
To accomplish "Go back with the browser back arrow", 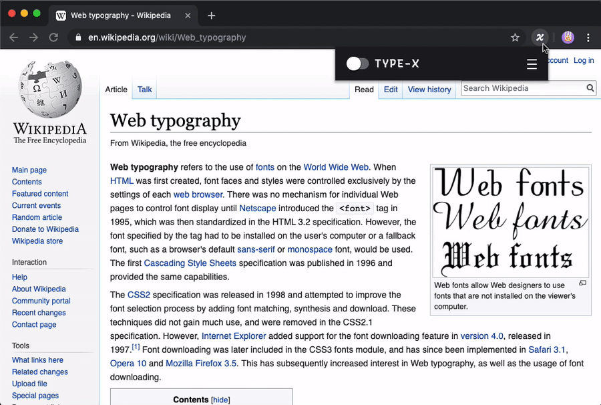I will [x=14, y=37].
